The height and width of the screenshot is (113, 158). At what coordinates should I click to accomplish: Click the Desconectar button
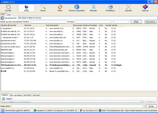pos(150,22)
